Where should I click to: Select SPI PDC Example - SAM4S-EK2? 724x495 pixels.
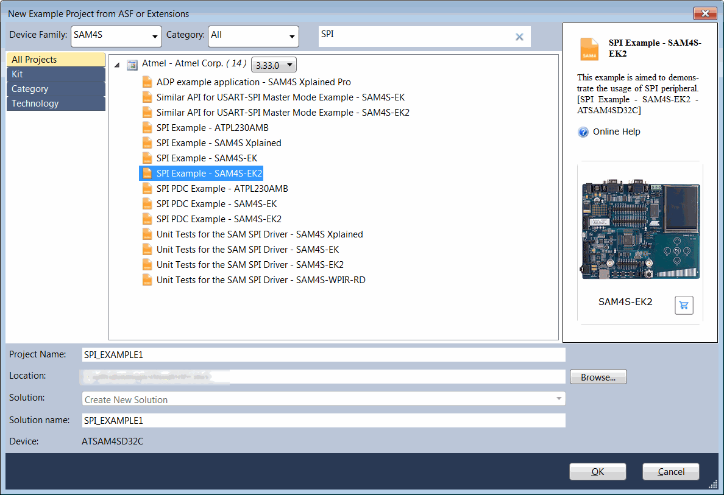[x=219, y=219]
